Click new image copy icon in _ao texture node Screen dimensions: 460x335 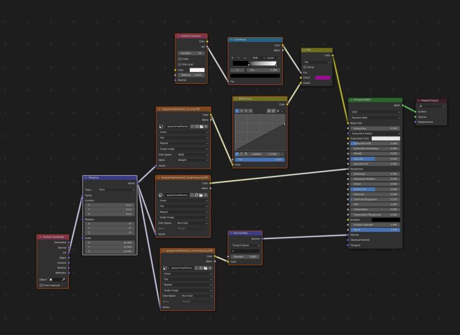coord(197,126)
